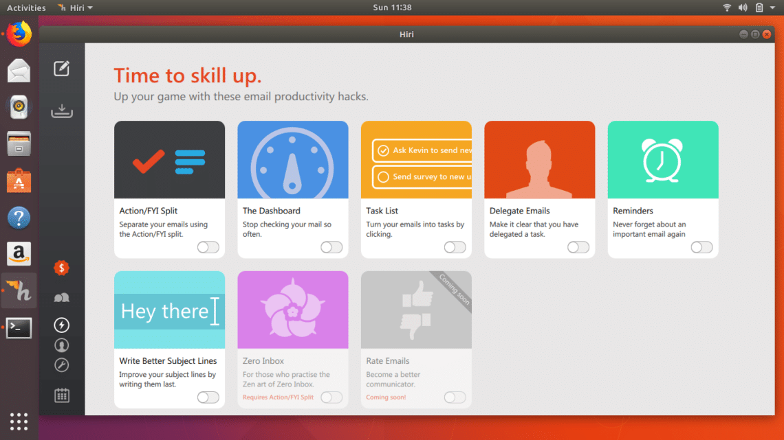Open the user profile icon in sidebar
This screenshot has width=784, height=440.
[x=62, y=345]
